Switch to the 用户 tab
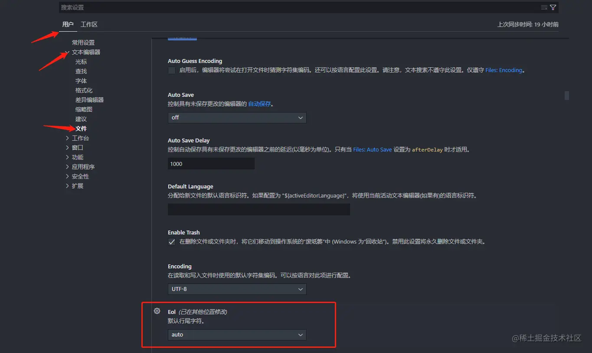 [68, 24]
